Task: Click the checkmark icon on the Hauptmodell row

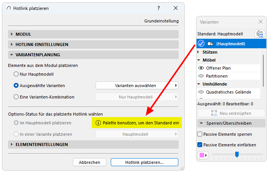Action: (201, 44)
